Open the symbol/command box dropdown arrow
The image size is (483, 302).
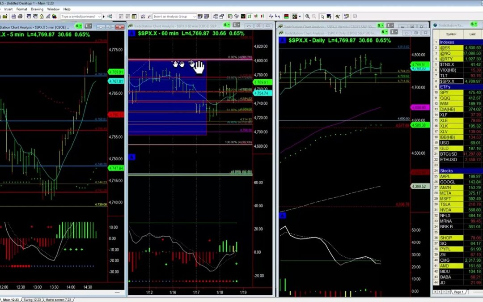(99, 17)
